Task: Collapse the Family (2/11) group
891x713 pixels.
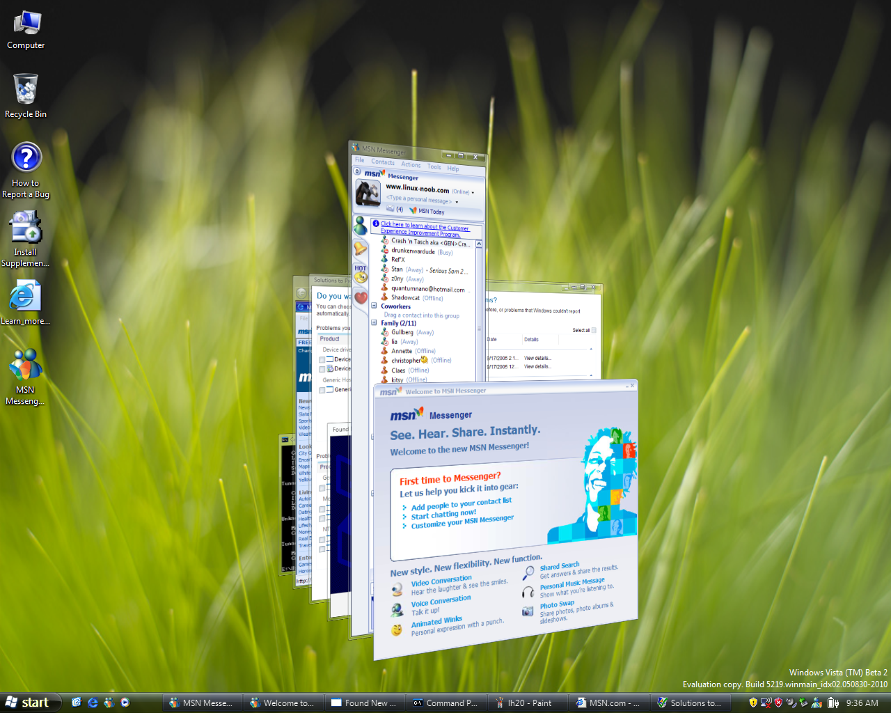Action: pos(374,323)
